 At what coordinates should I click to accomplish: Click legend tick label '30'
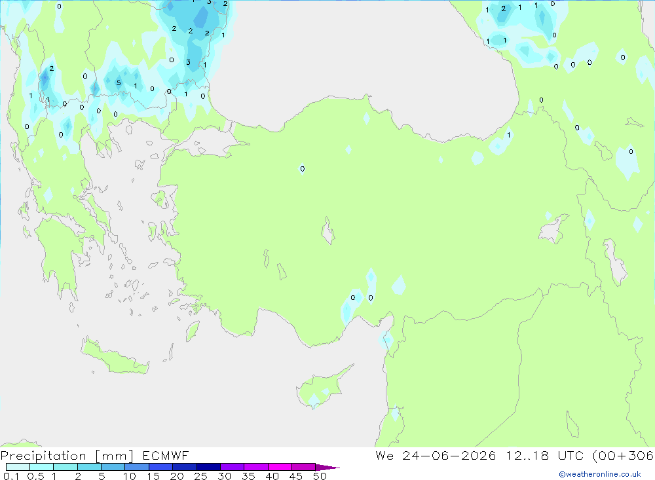click(x=225, y=476)
